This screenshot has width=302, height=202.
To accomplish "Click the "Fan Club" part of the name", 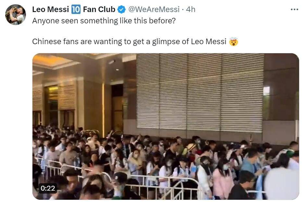I will coord(99,9).
